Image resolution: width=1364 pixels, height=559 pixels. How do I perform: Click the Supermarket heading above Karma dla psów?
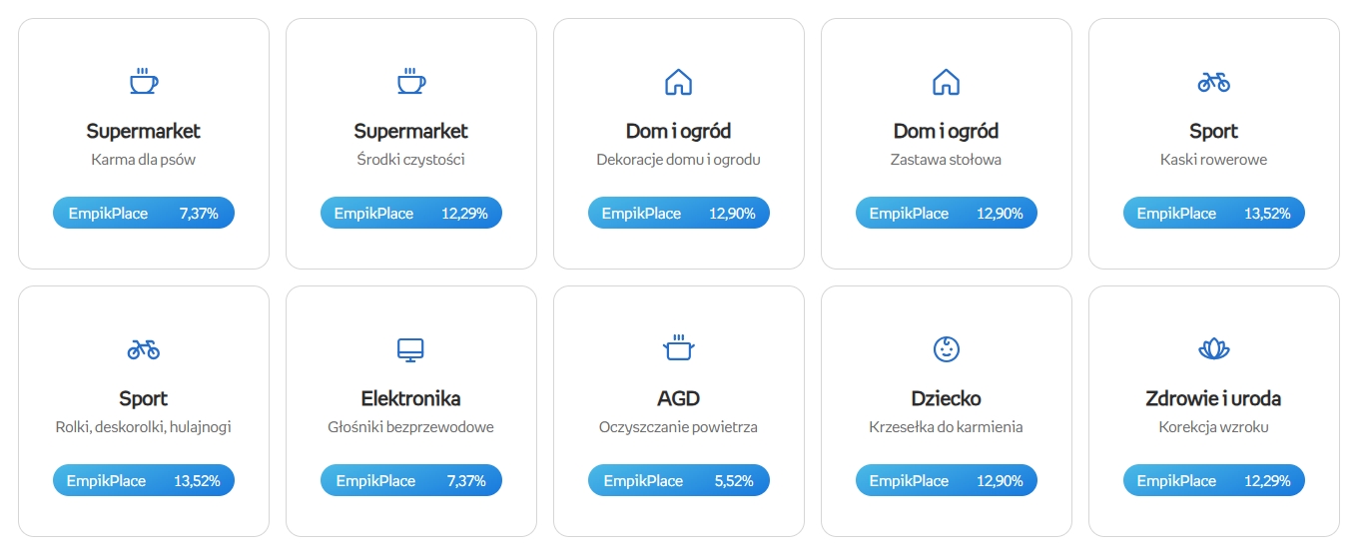point(144,131)
